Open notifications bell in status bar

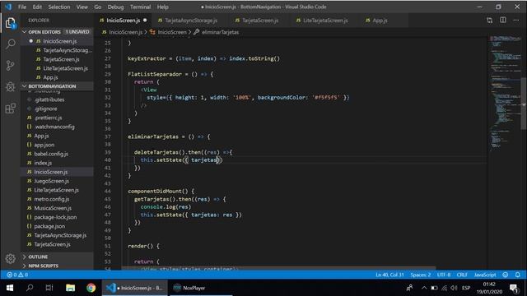tap(518, 275)
